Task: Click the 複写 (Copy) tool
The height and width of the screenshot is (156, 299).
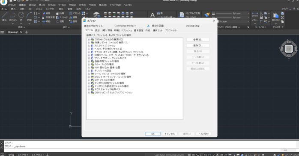Action: [x=73, y=21]
